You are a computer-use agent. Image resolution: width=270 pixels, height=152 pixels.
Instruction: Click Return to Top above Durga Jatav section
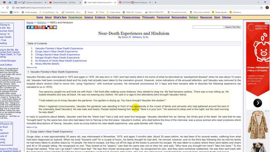tap(32, 127)
